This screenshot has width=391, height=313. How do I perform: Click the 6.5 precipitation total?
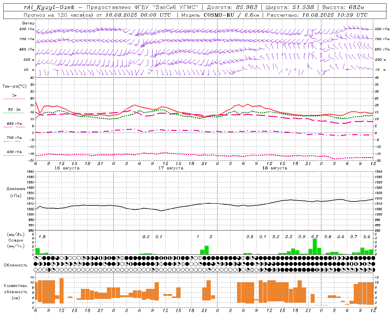[315, 237]
